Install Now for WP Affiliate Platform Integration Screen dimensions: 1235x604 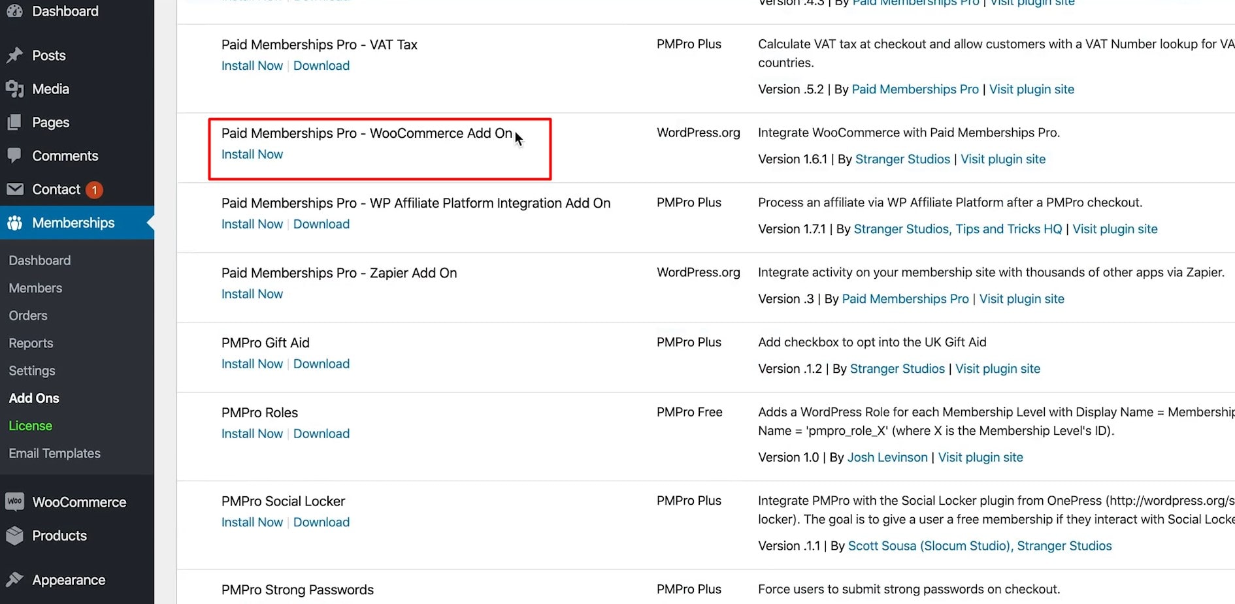pos(252,225)
